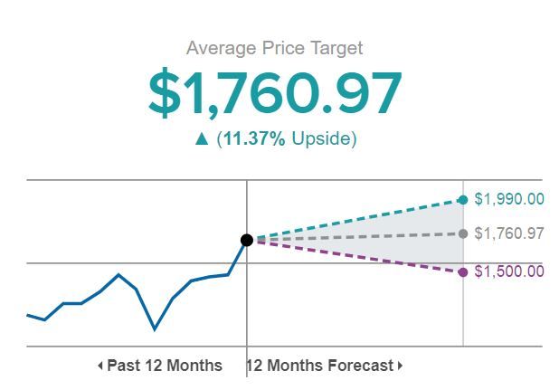Click the $1,500.00 low forecast label
This screenshot has width=559, height=390.
[x=509, y=271]
